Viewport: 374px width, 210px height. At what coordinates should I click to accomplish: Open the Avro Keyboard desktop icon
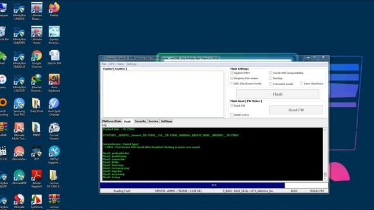(x=54, y=83)
